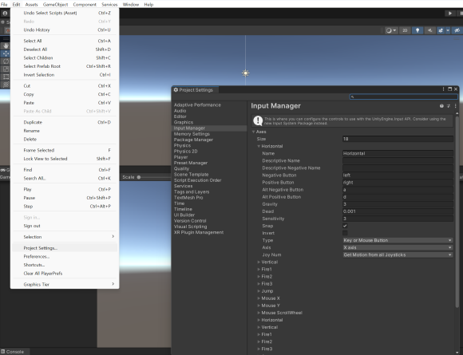
Task: Expand the Mouse X axis
Action: tap(259, 298)
